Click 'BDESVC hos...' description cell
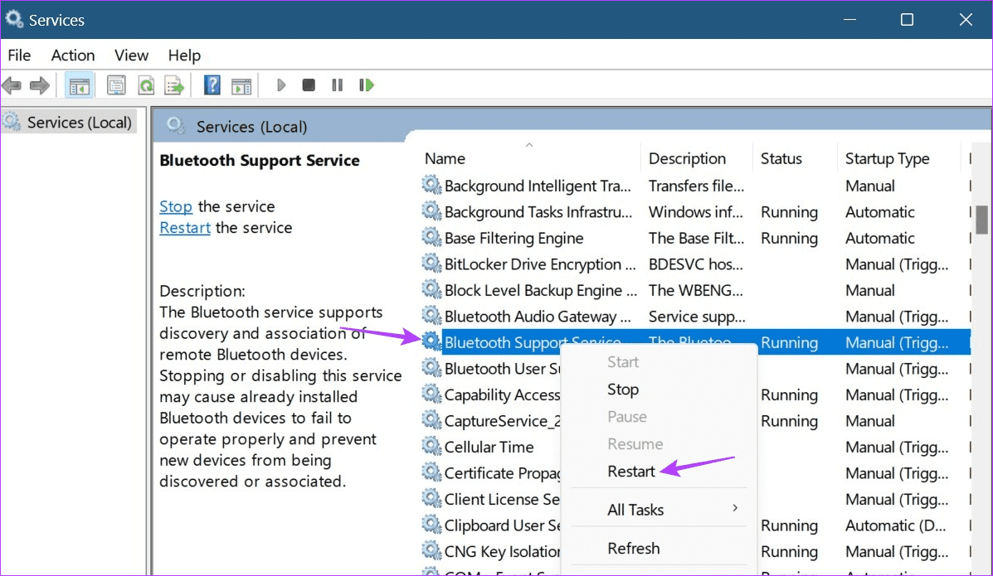This screenshot has height=576, width=993. tap(695, 264)
